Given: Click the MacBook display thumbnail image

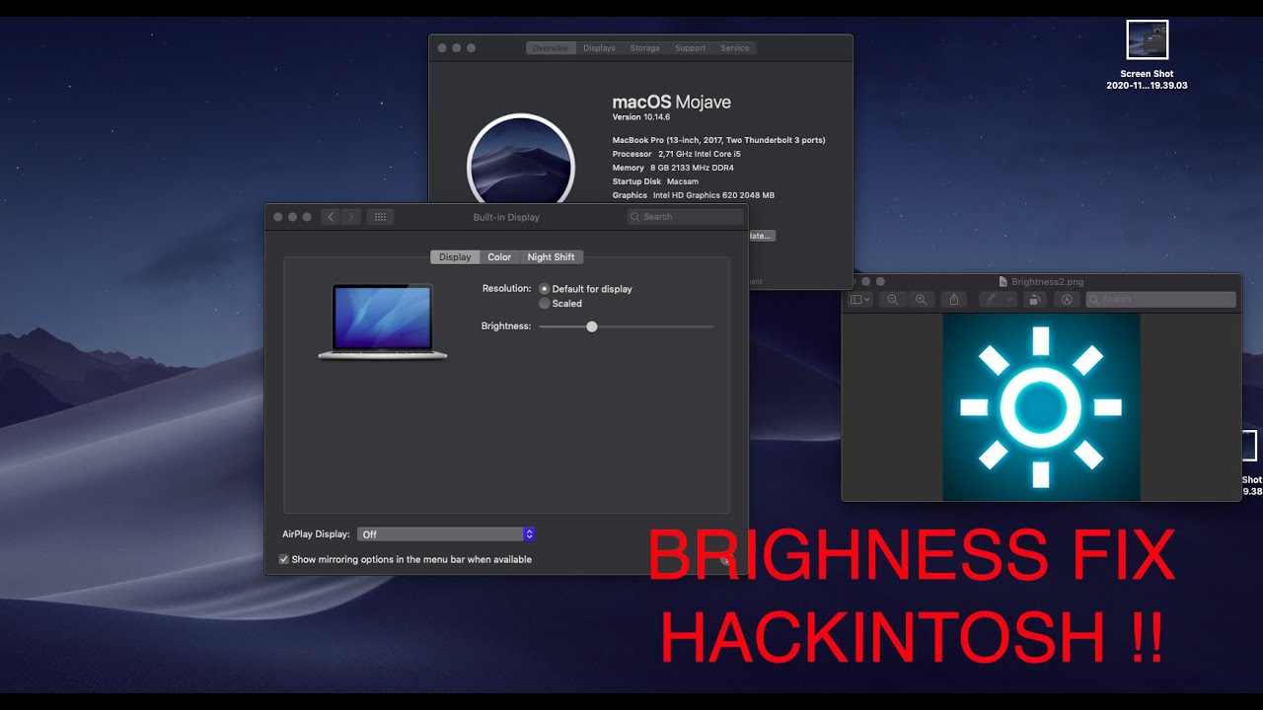Looking at the screenshot, I should (x=383, y=321).
